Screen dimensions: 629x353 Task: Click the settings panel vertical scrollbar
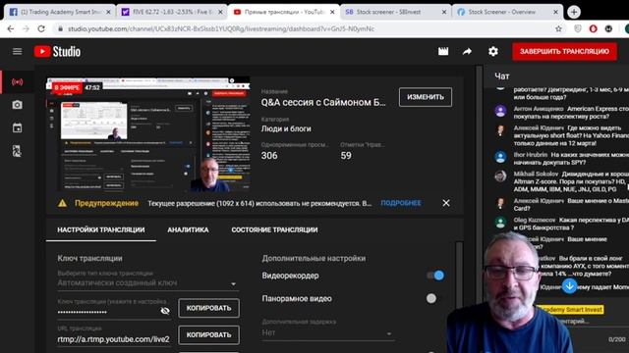pyautogui.click(x=459, y=296)
